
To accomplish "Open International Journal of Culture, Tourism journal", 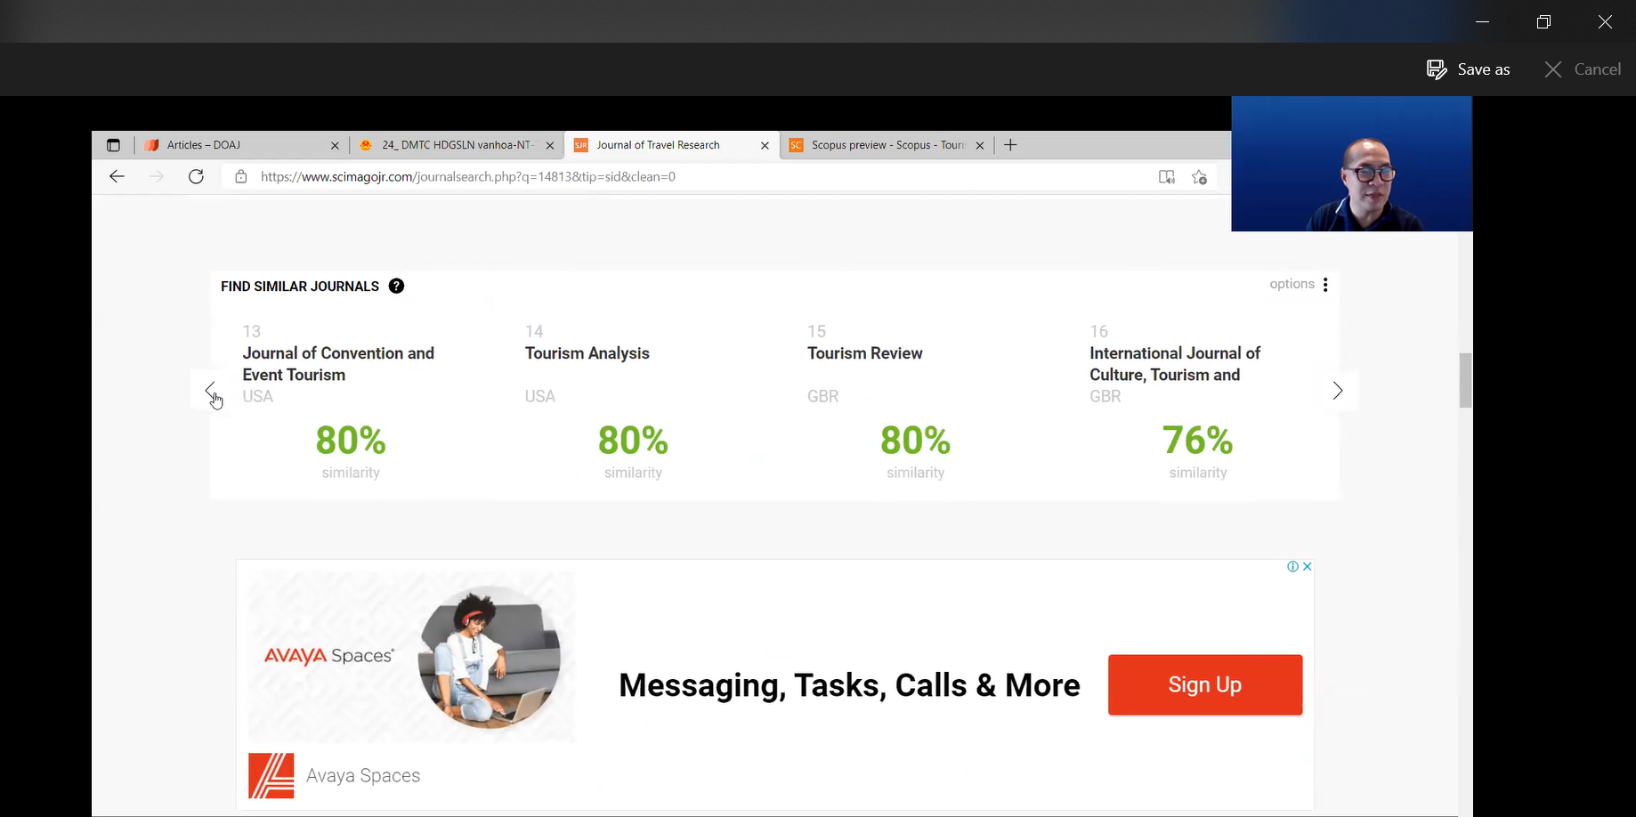I will [1175, 363].
